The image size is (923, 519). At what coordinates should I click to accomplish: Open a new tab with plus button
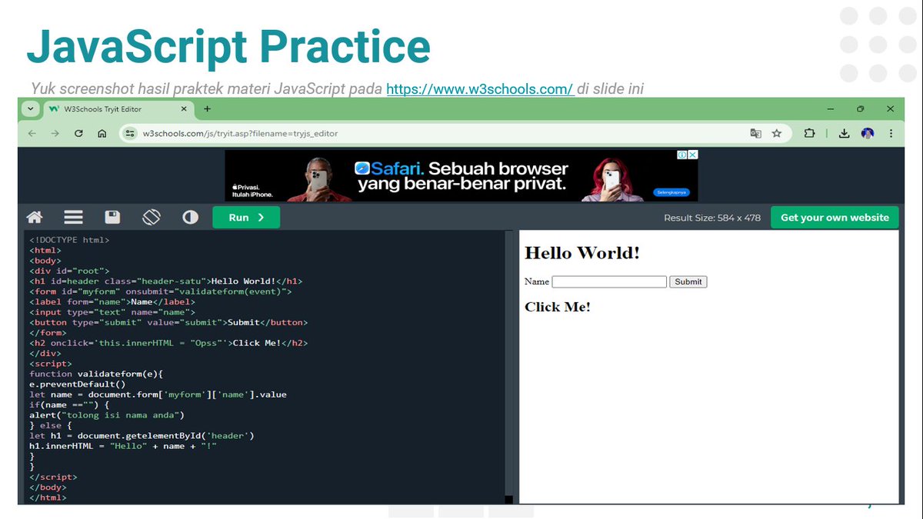(207, 109)
